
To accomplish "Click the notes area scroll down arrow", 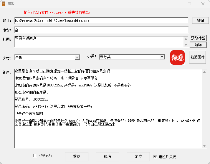I will click(x=204, y=146).
